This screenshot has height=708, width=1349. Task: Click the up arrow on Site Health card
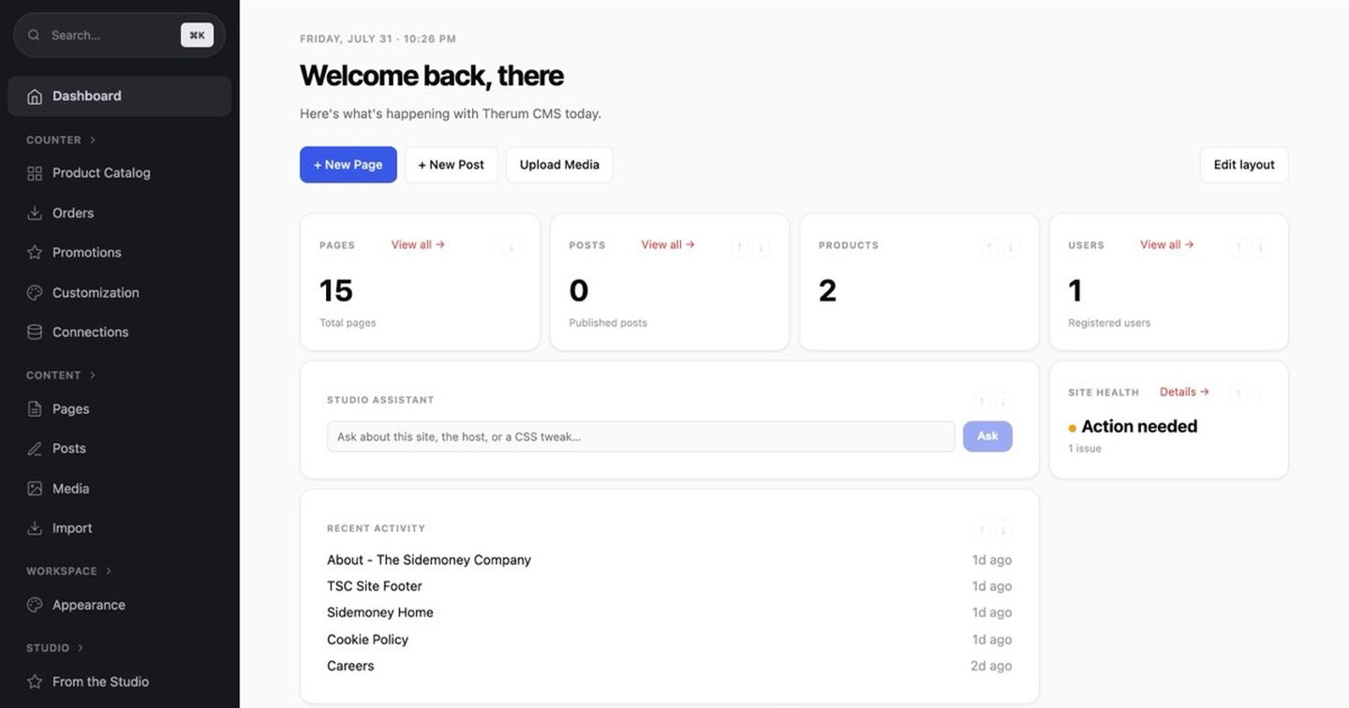pyautogui.click(x=1238, y=394)
